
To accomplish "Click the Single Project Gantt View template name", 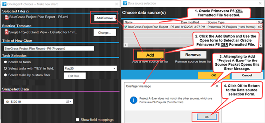I will coord(43,32).
